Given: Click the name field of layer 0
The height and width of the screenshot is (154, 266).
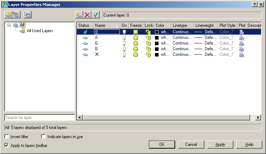Looking at the screenshot, I should point(107,32).
